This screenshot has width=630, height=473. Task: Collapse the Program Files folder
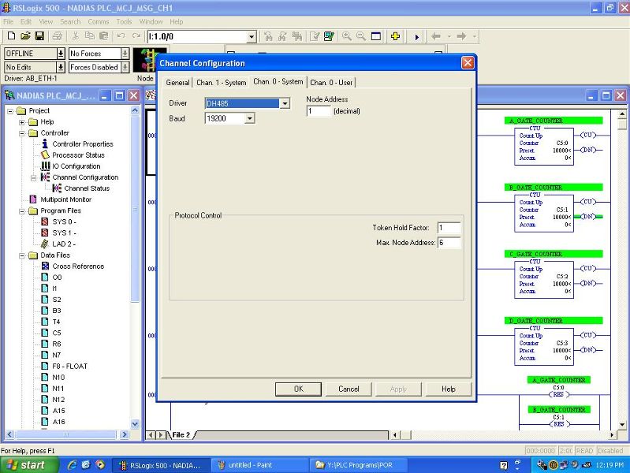(22, 211)
